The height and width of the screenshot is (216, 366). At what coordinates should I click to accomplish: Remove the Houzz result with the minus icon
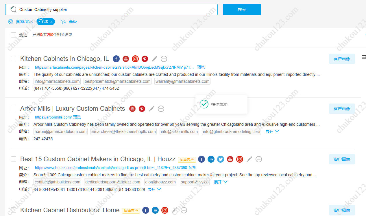coord(259,159)
